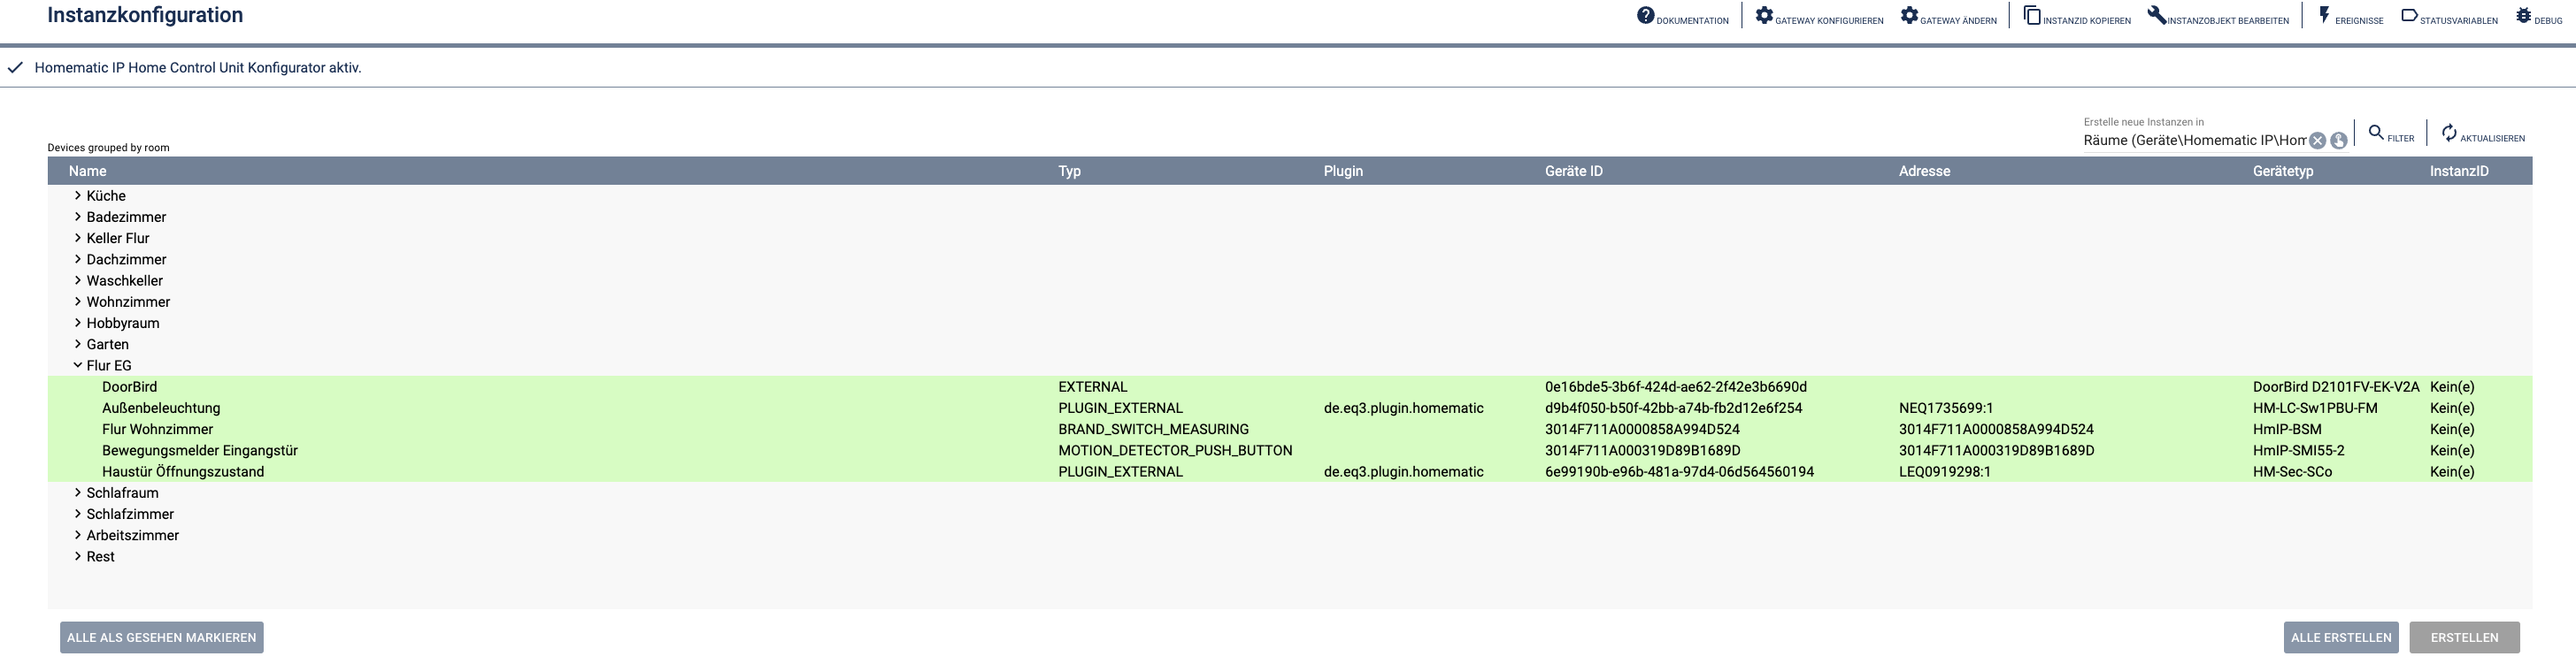Screen dimensions: 2576x664
Task: Open the Dokumentation help icon
Action: (1645, 16)
